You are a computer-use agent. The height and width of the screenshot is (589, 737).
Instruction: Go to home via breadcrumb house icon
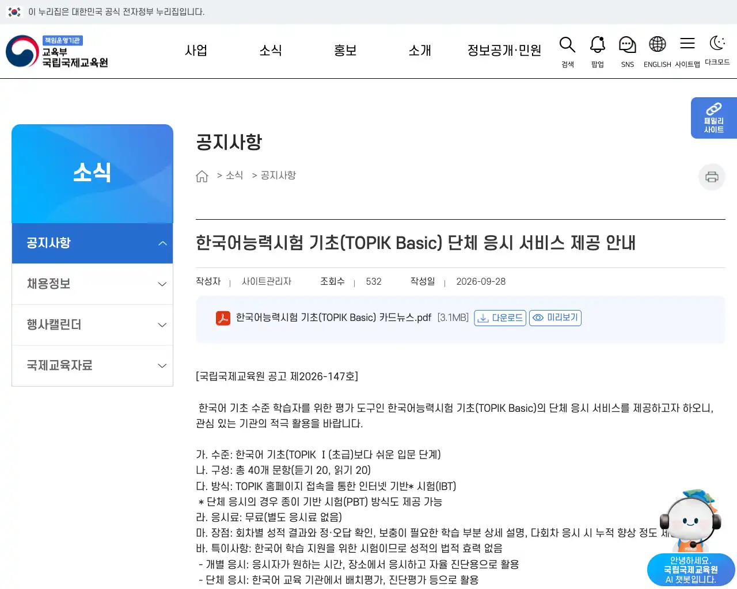[202, 176]
